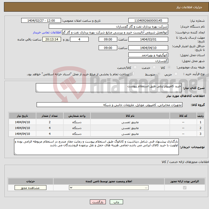This screenshot has height=209, width=209.
Task: Click the remaining days field showing 4
Action: click(x=79, y=39)
